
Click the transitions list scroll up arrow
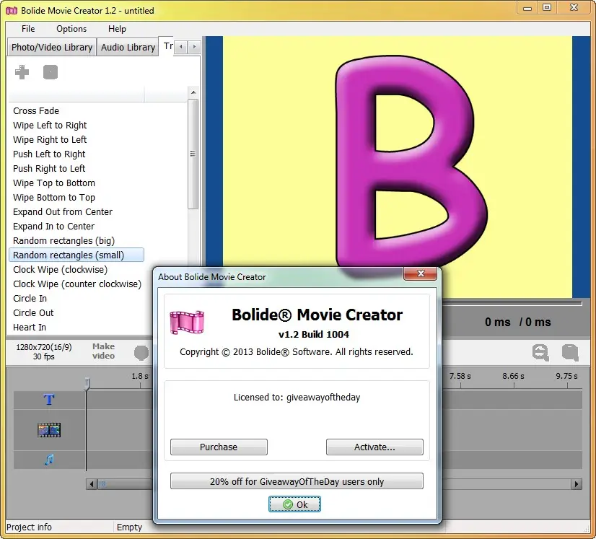[x=193, y=92]
